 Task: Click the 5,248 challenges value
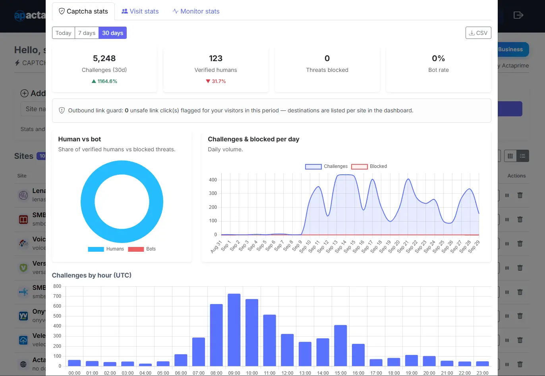click(104, 58)
